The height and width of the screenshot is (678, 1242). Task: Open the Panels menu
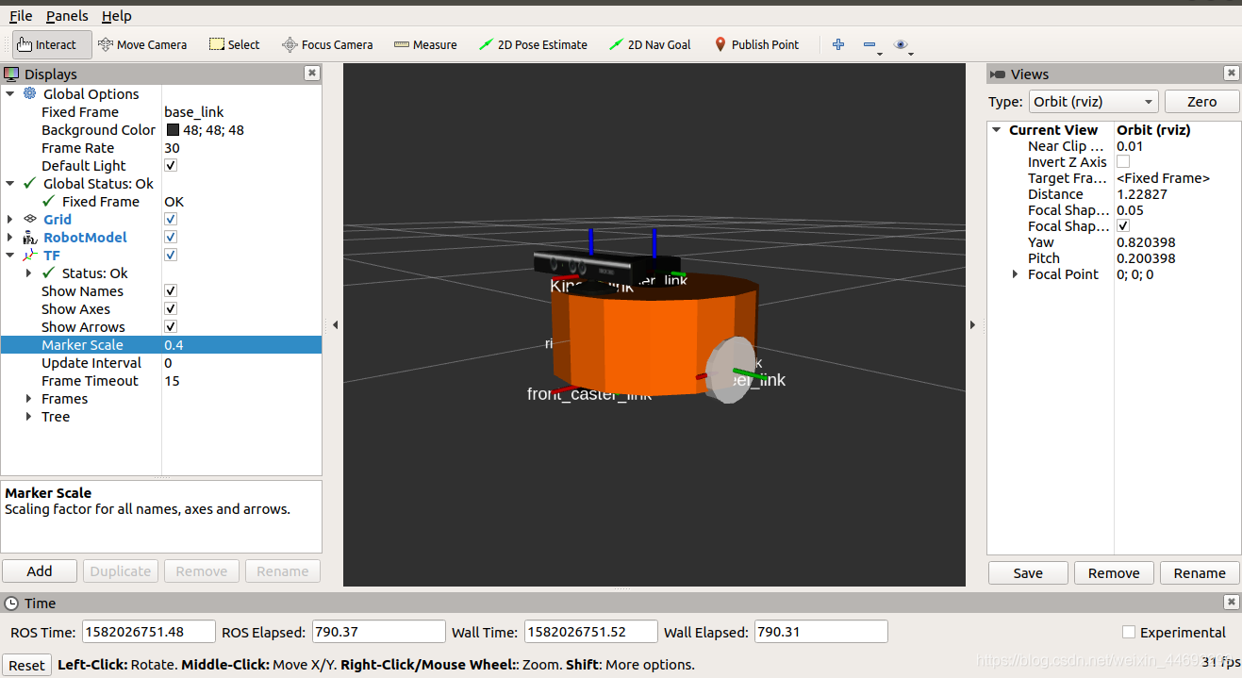tap(67, 16)
